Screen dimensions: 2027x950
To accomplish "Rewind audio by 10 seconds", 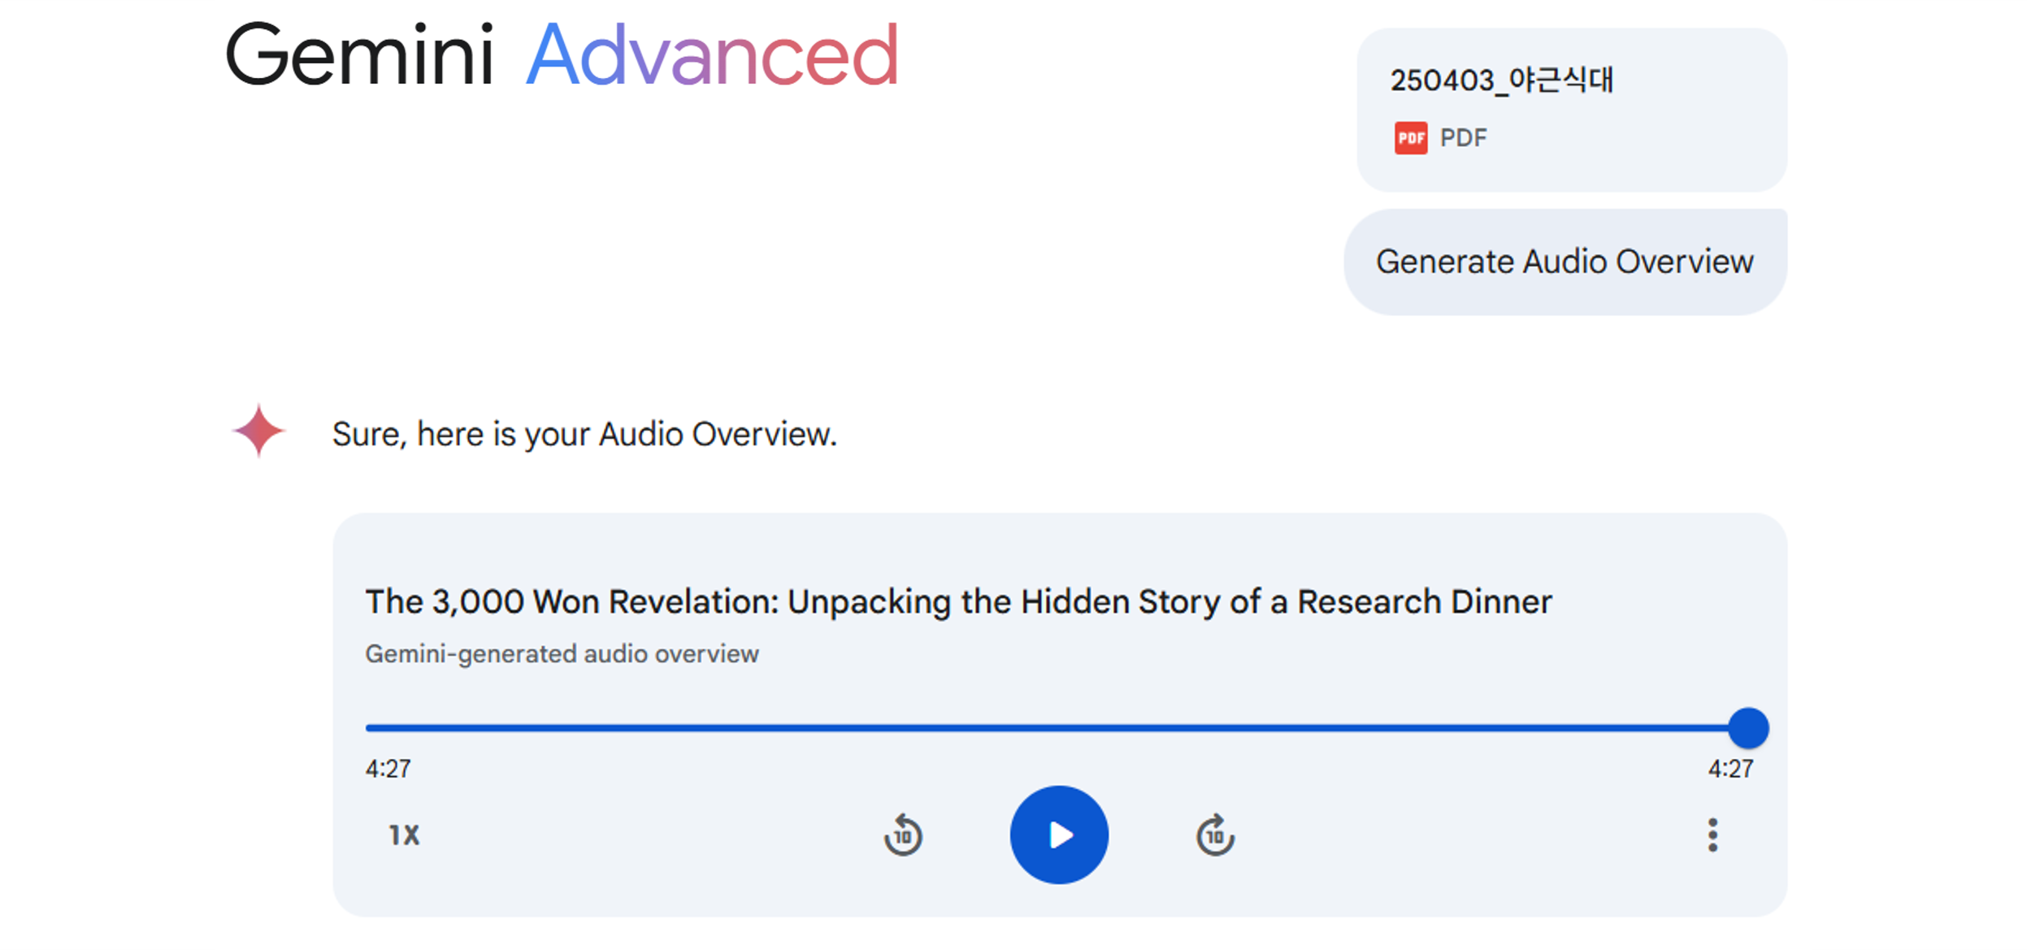I will pyautogui.click(x=903, y=835).
